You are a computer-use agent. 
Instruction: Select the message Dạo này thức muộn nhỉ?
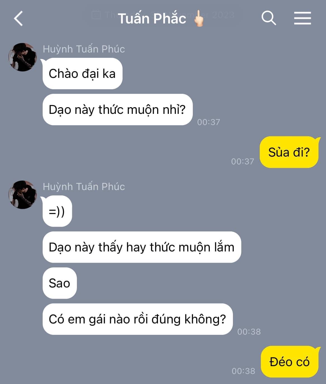point(117,109)
